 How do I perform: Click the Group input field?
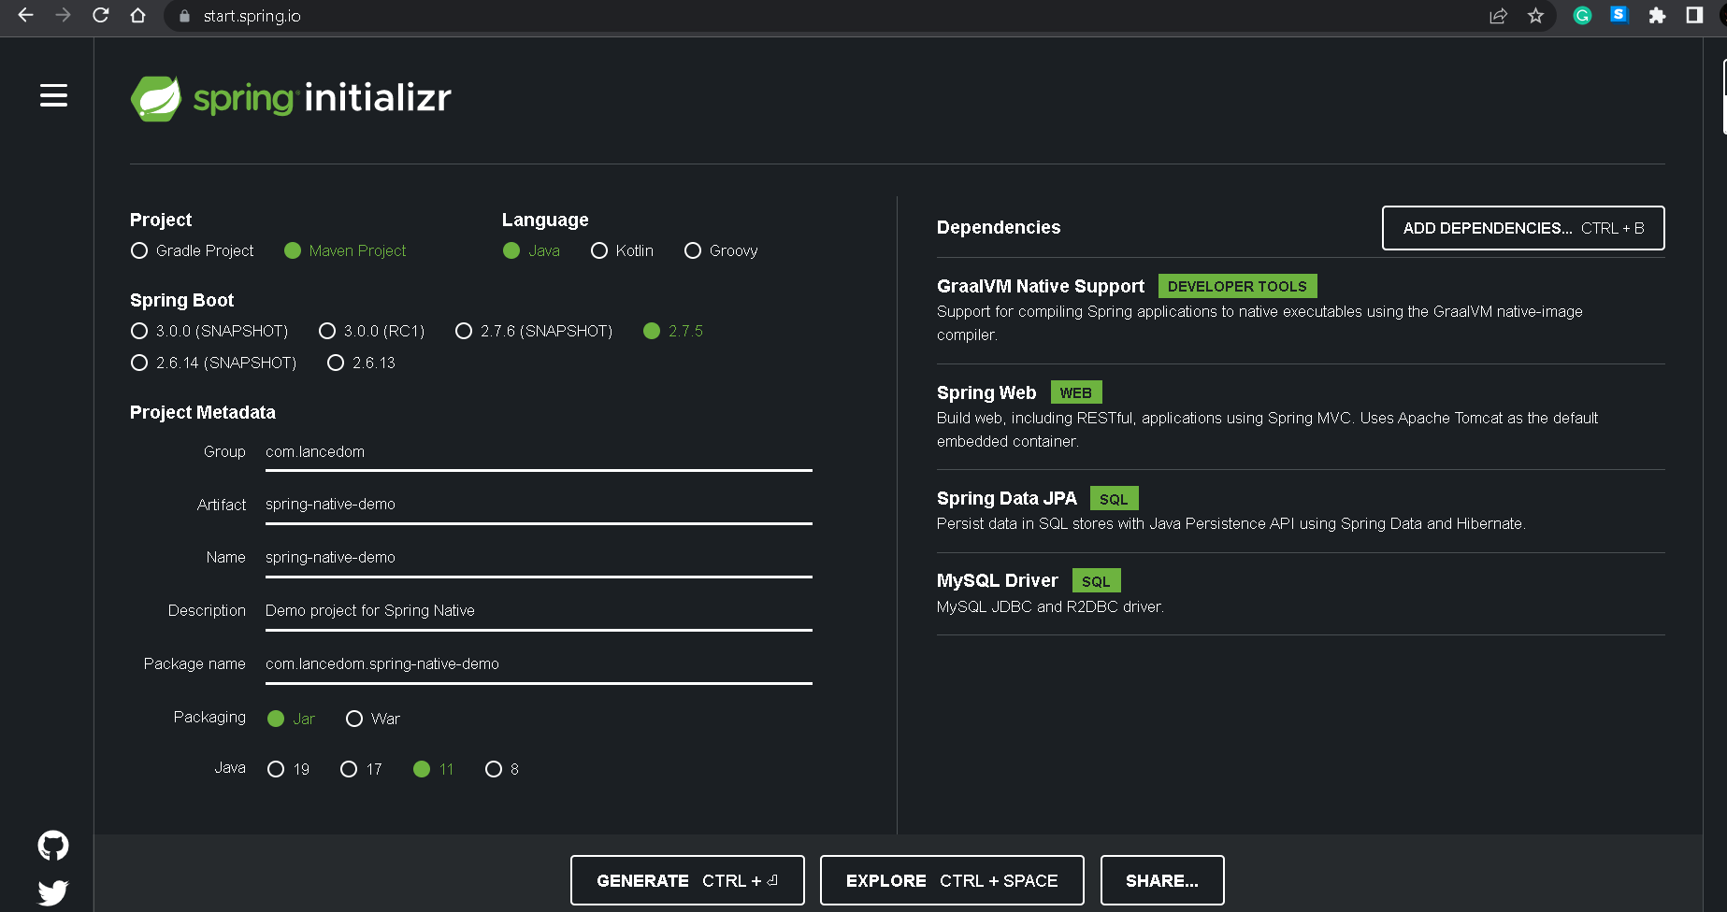click(x=539, y=452)
